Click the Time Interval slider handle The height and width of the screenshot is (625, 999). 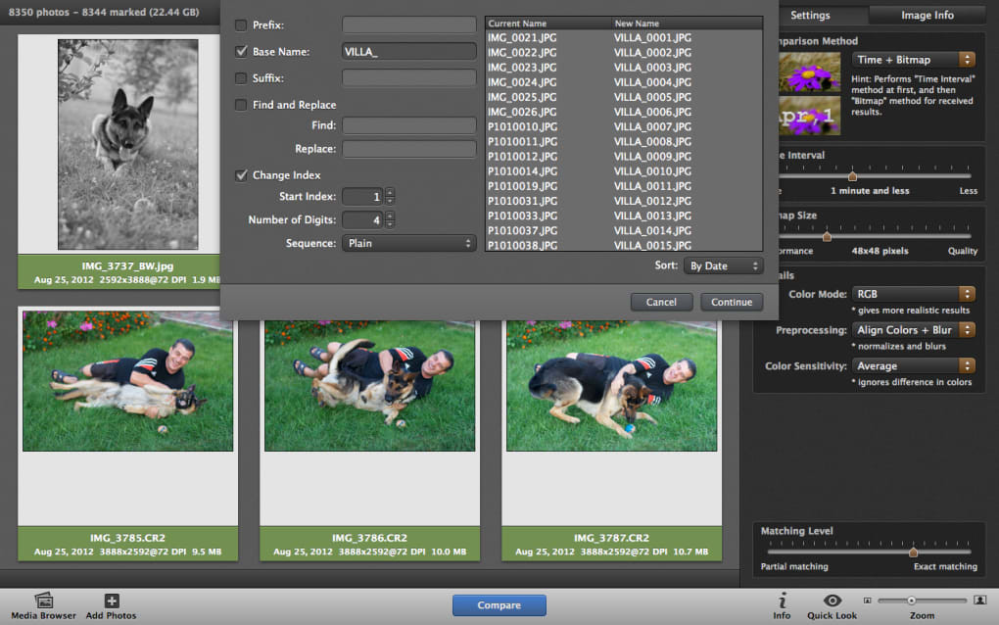(x=852, y=175)
